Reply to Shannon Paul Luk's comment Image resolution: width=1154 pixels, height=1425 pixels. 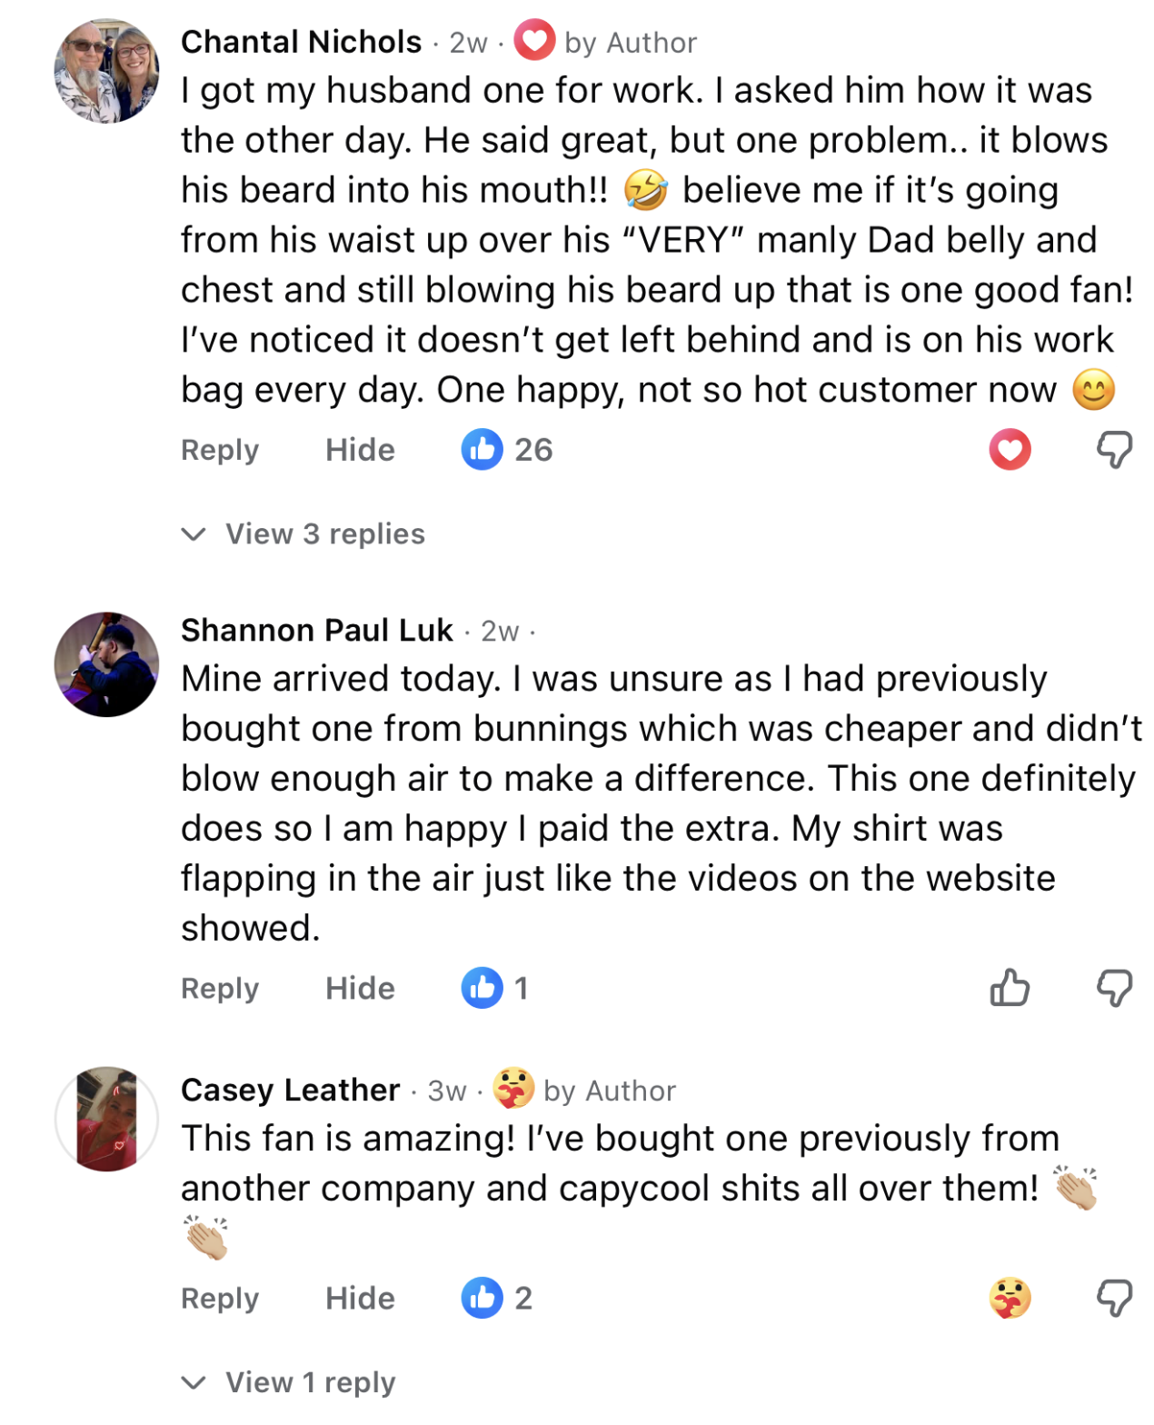coord(220,988)
